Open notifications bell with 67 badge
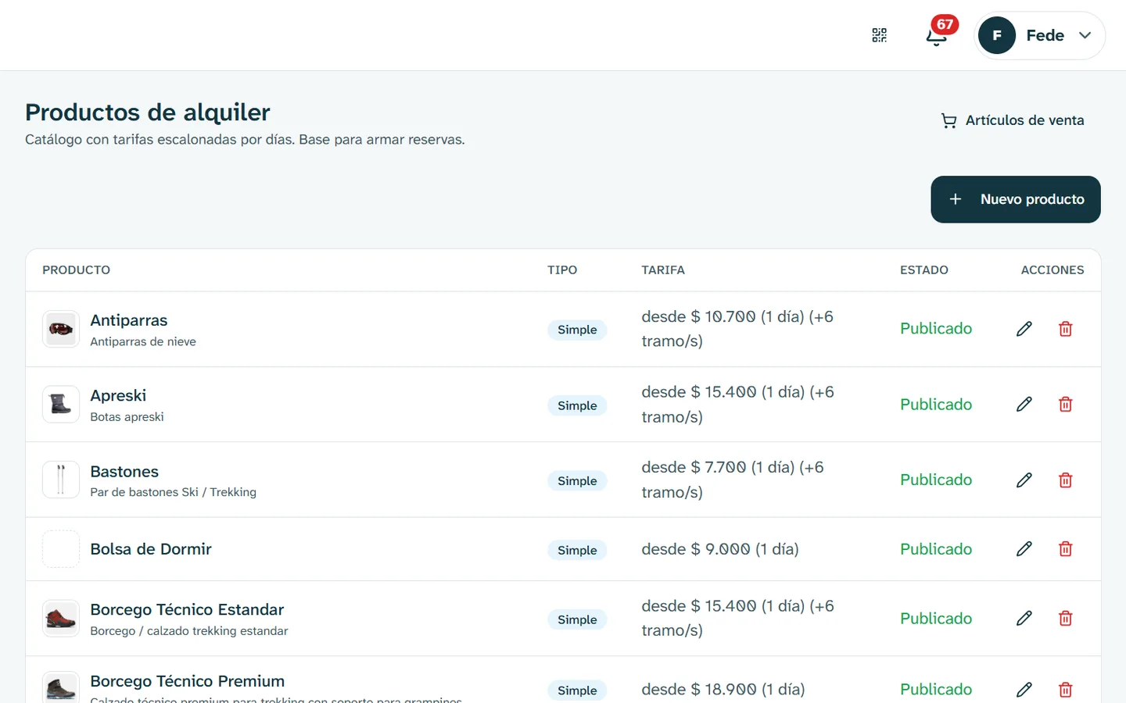The height and width of the screenshot is (703, 1126). coord(938,35)
